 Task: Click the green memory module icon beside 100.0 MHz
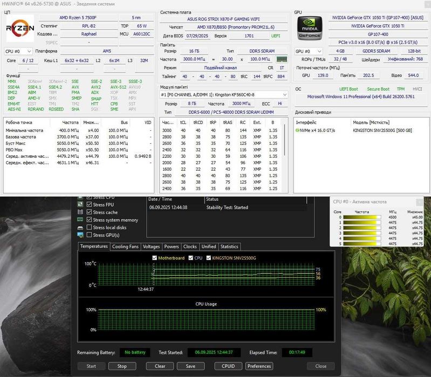coord(282,59)
